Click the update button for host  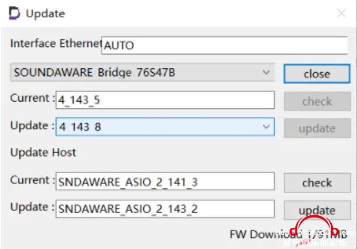317,210
